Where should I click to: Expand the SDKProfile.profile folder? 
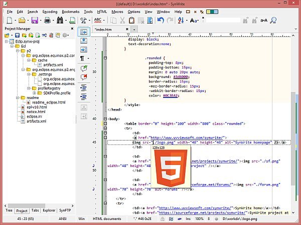click(x=34, y=93)
